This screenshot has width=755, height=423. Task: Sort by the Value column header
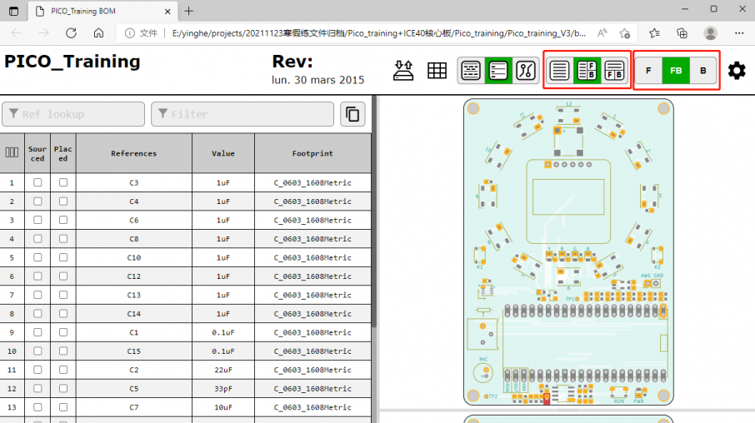point(223,153)
